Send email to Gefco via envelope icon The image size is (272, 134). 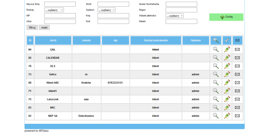[x=237, y=74]
